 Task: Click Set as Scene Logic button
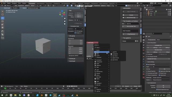tap(130, 18)
